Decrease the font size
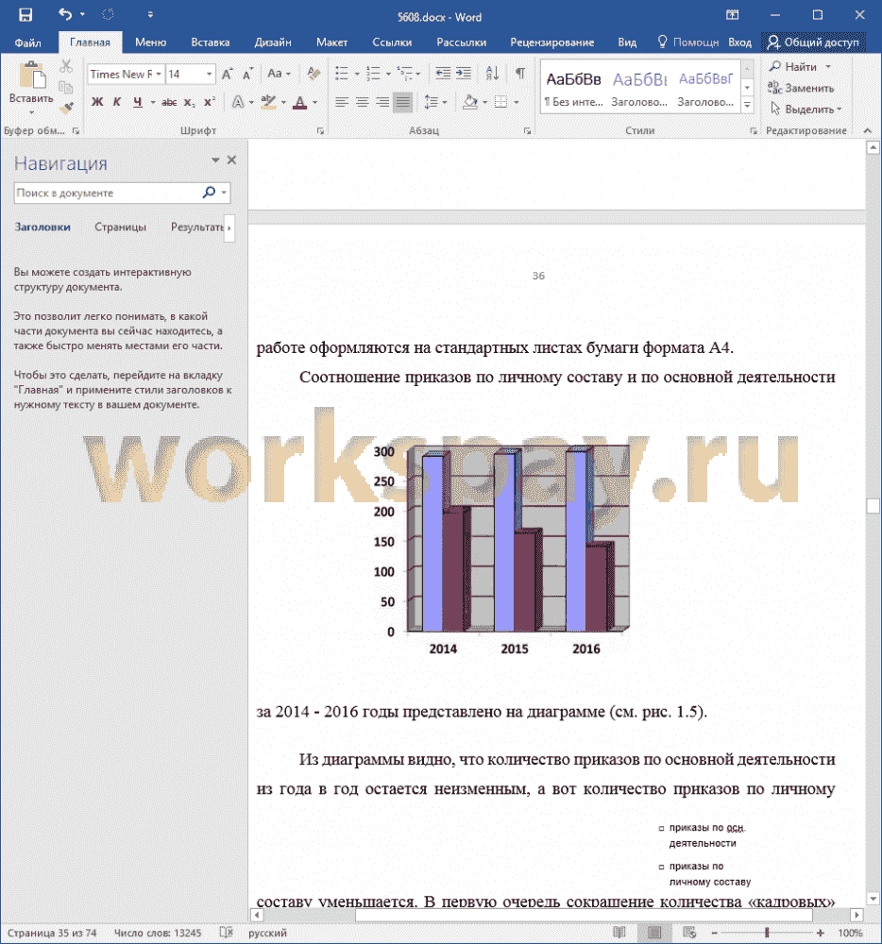This screenshot has width=882, height=944. point(247,74)
